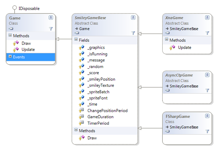Collapse the XnaGame class chevron icon
222x152 pixels.
[x=207, y=18]
